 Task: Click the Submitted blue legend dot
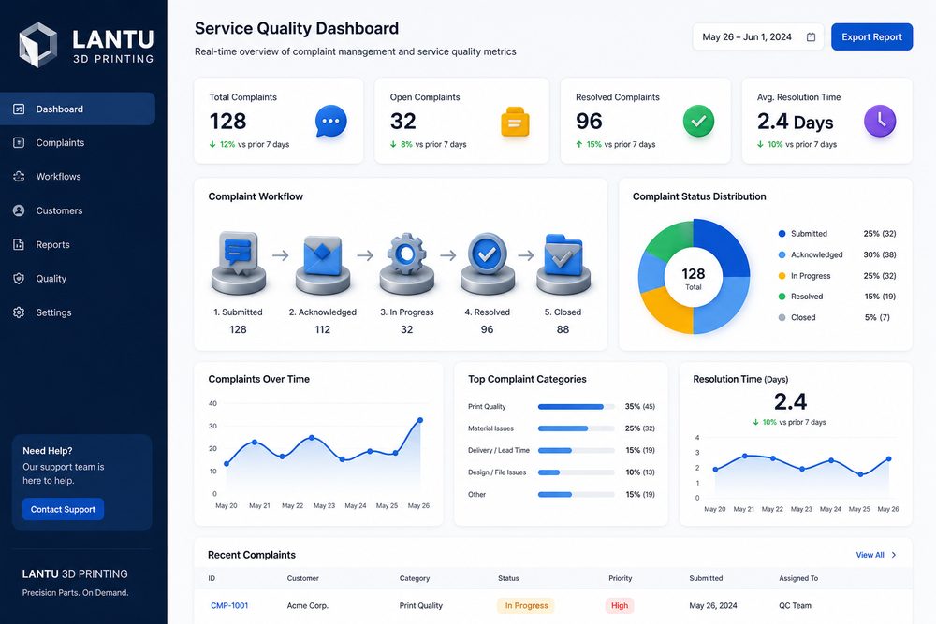[782, 234]
